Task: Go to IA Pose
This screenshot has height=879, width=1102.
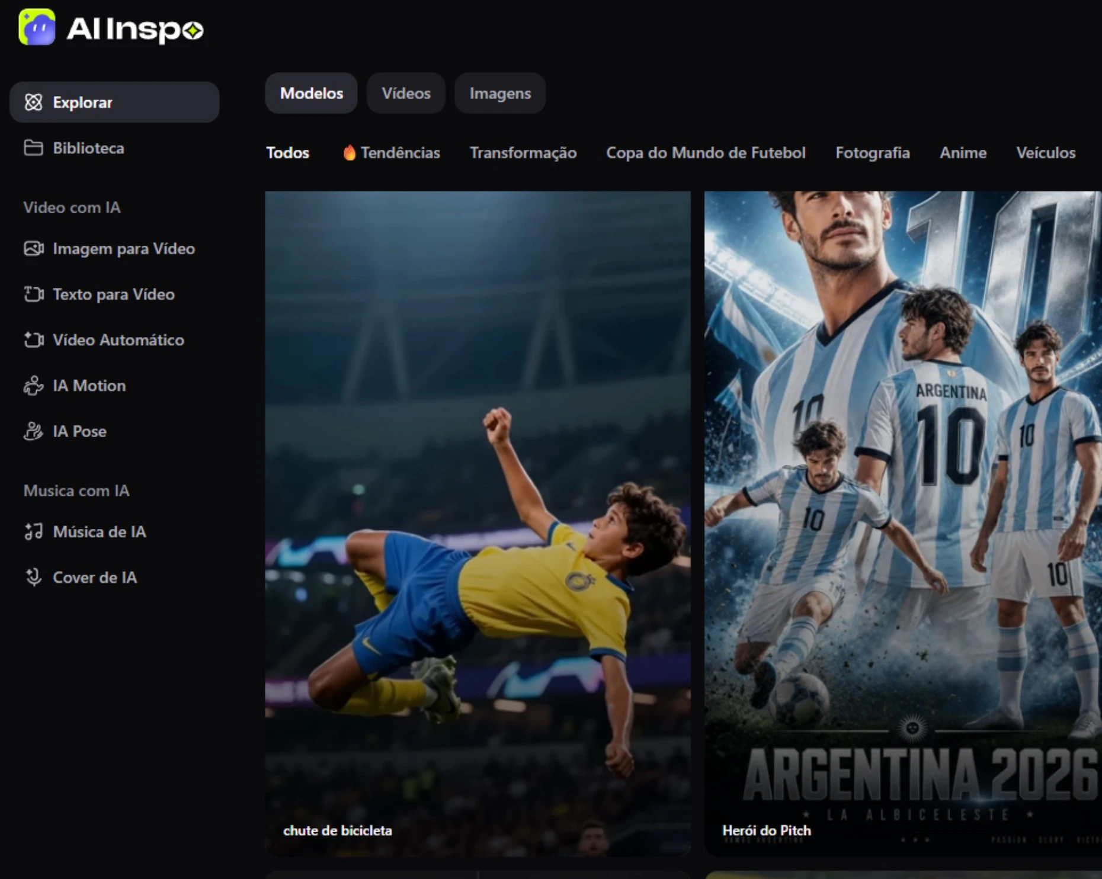Action: pos(114,431)
